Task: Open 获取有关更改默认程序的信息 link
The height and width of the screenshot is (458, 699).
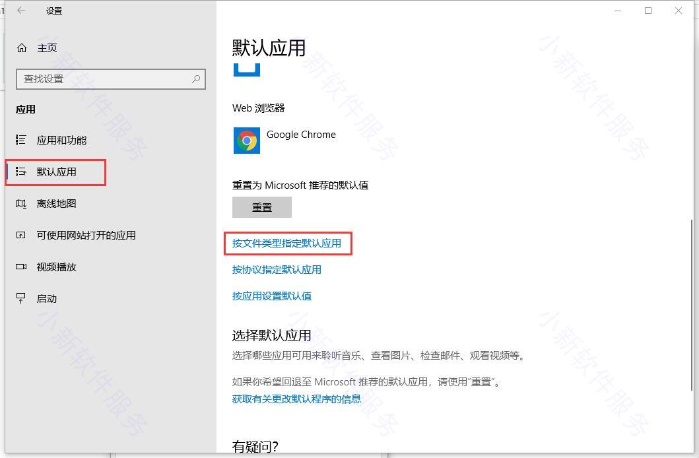Action: [x=296, y=399]
